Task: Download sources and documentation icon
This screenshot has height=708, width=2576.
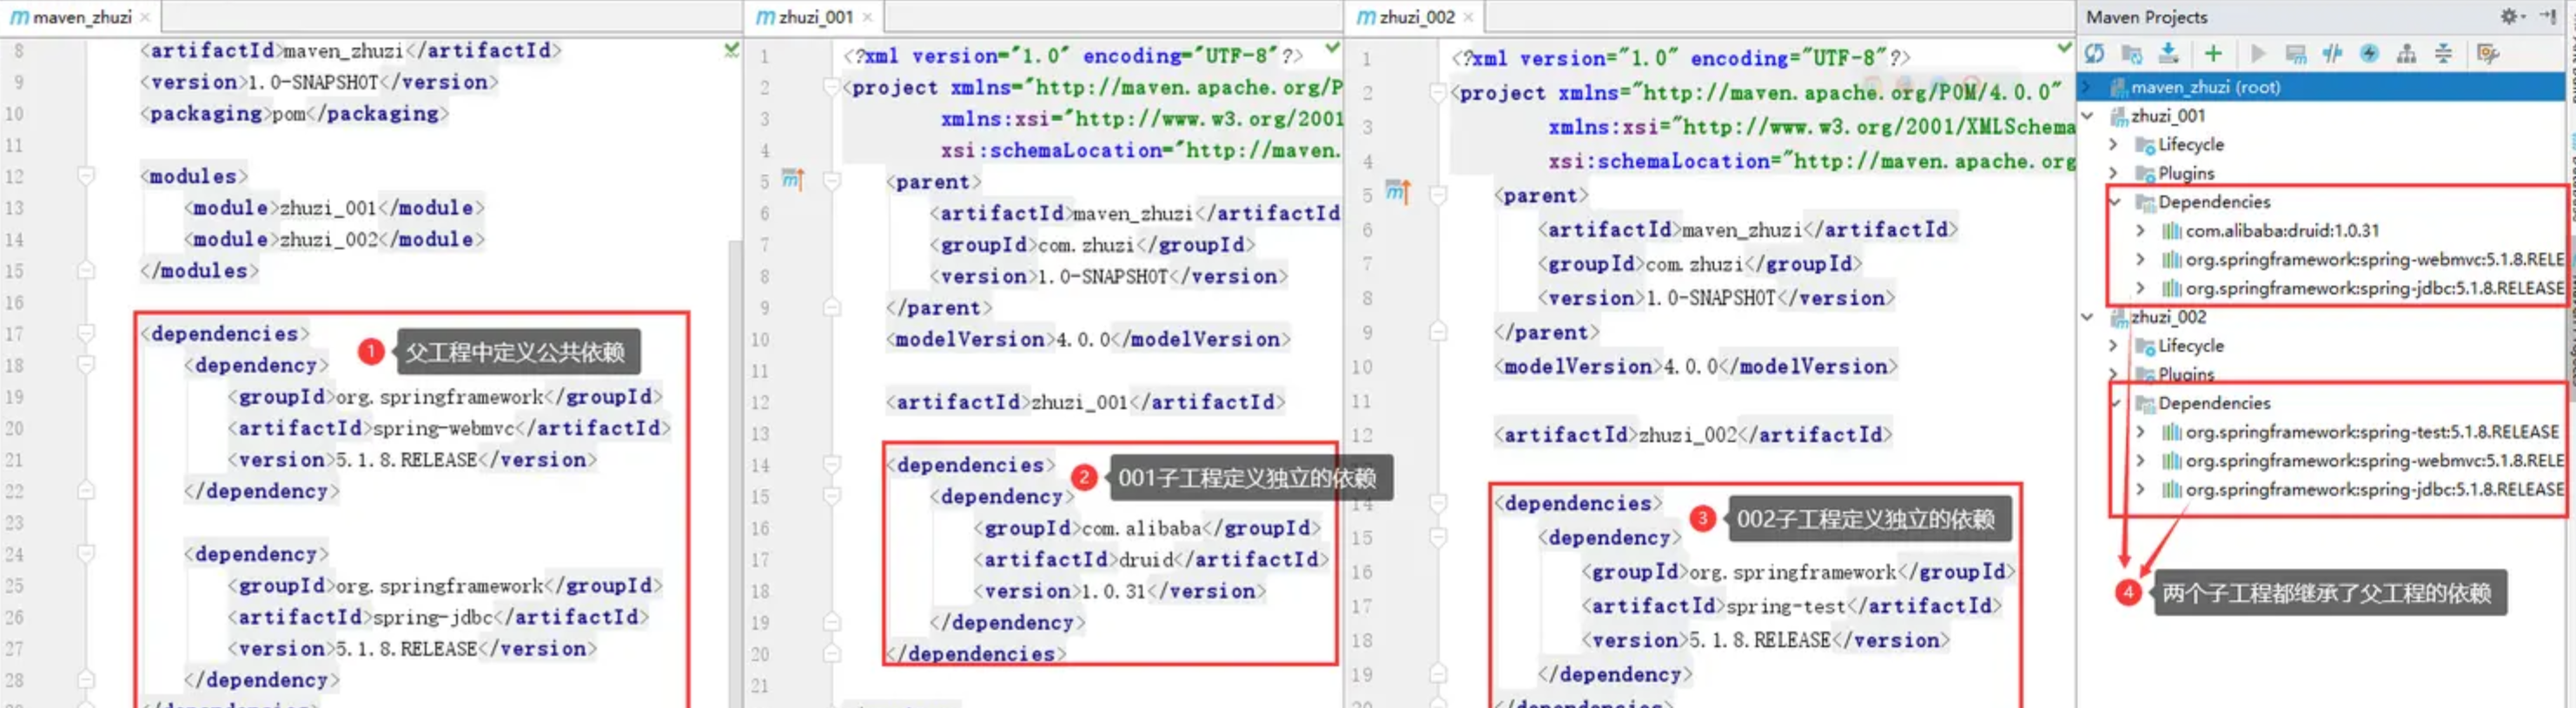Action: 2168,54
